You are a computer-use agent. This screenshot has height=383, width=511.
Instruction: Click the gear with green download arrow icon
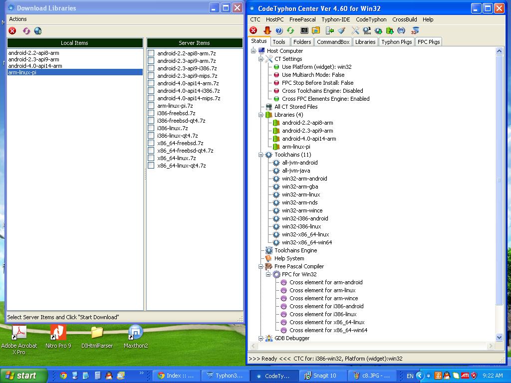coord(378,30)
